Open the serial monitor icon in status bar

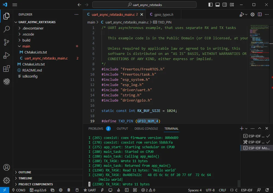coord(110,190)
